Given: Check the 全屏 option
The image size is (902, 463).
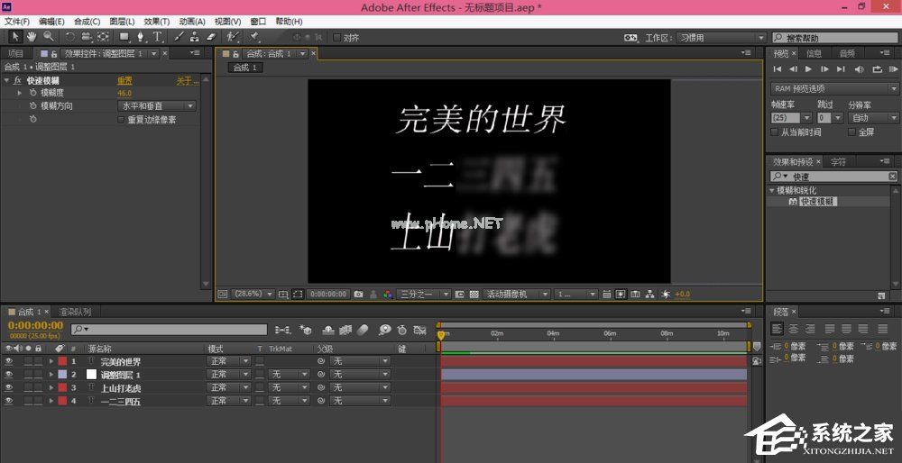Looking at the screenshot, I should tap(852, 132).
